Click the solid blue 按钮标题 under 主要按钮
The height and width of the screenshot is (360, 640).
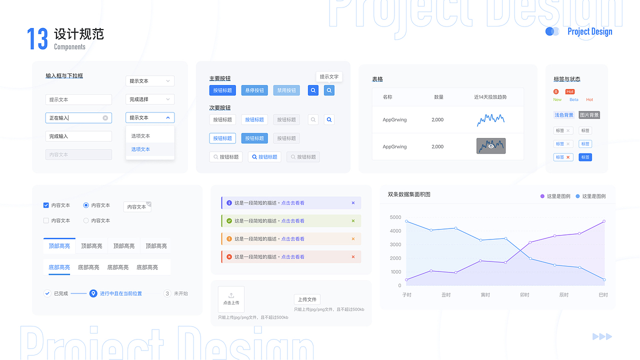pos(222,90)
